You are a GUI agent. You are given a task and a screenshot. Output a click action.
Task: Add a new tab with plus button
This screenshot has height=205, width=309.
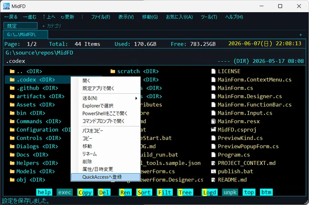(300, 35)
